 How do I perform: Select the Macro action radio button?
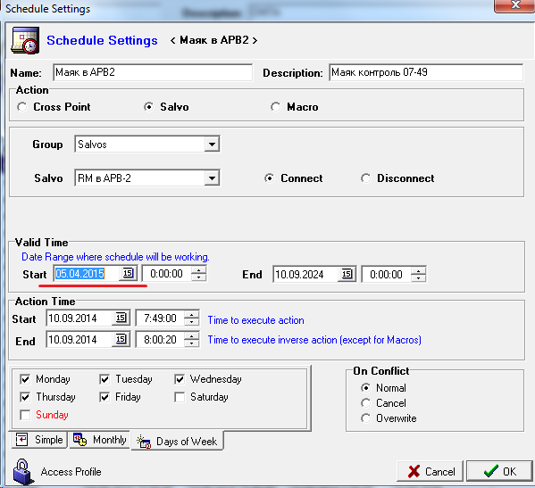(275, 107)
